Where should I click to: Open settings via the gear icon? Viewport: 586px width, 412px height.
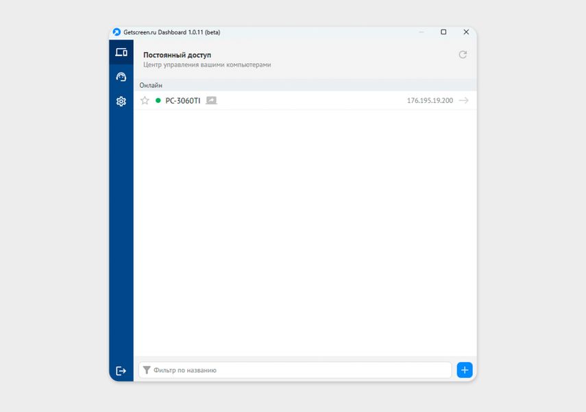pyautogui.click(x=121, y=101)
